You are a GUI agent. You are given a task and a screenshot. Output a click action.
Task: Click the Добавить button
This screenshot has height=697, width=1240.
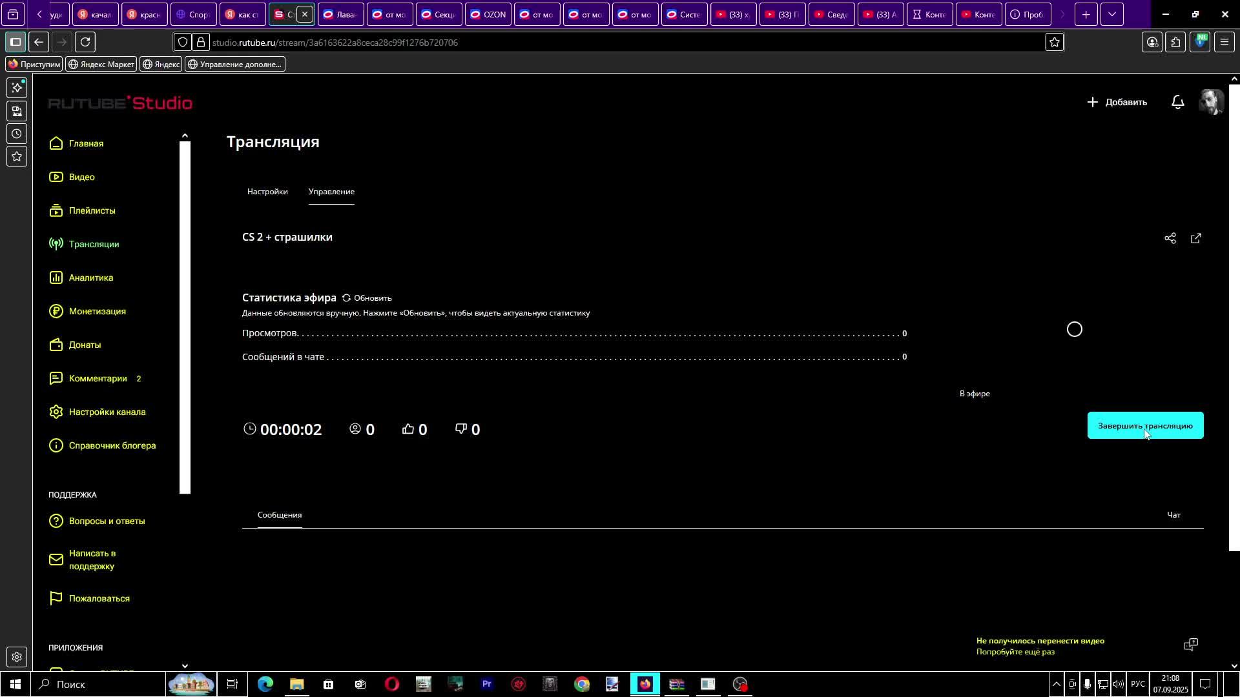click(x=1117, y=102)
